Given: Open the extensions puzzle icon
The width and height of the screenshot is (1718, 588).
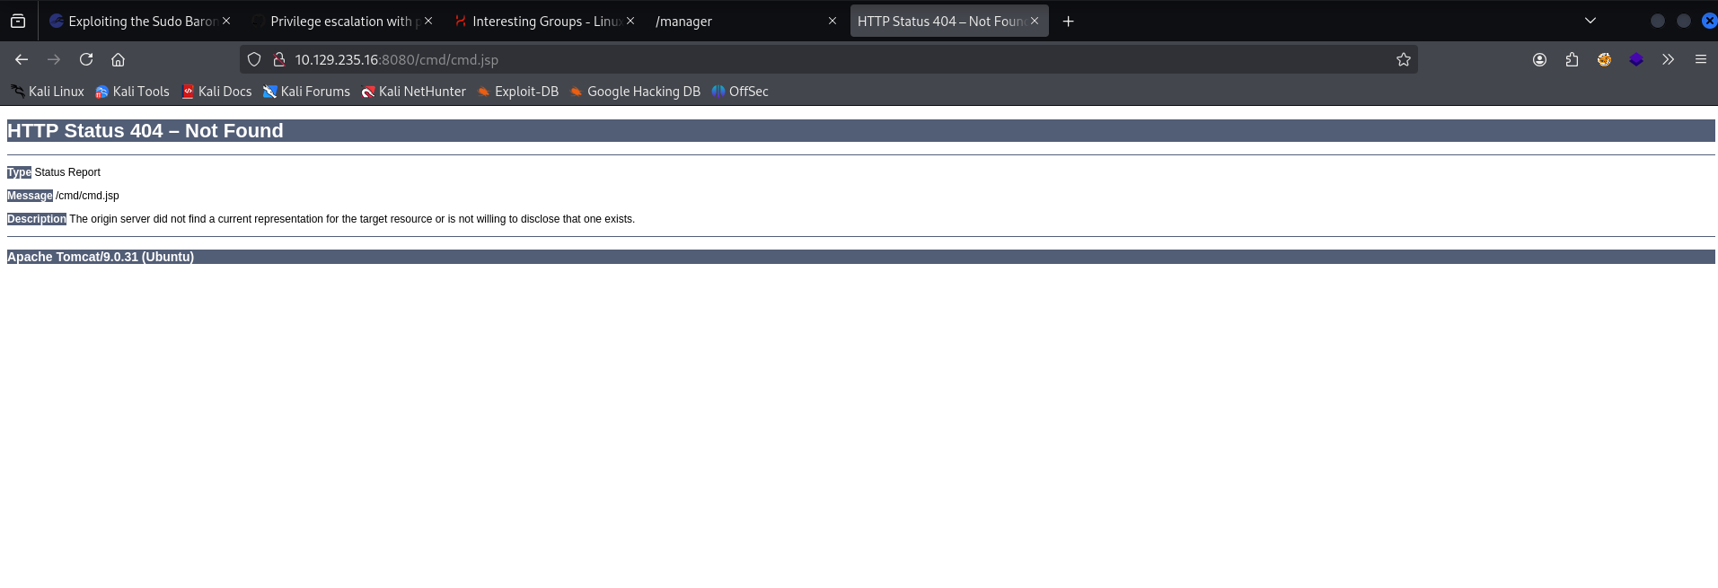Looking at the screenshot, I should 1572,59.
